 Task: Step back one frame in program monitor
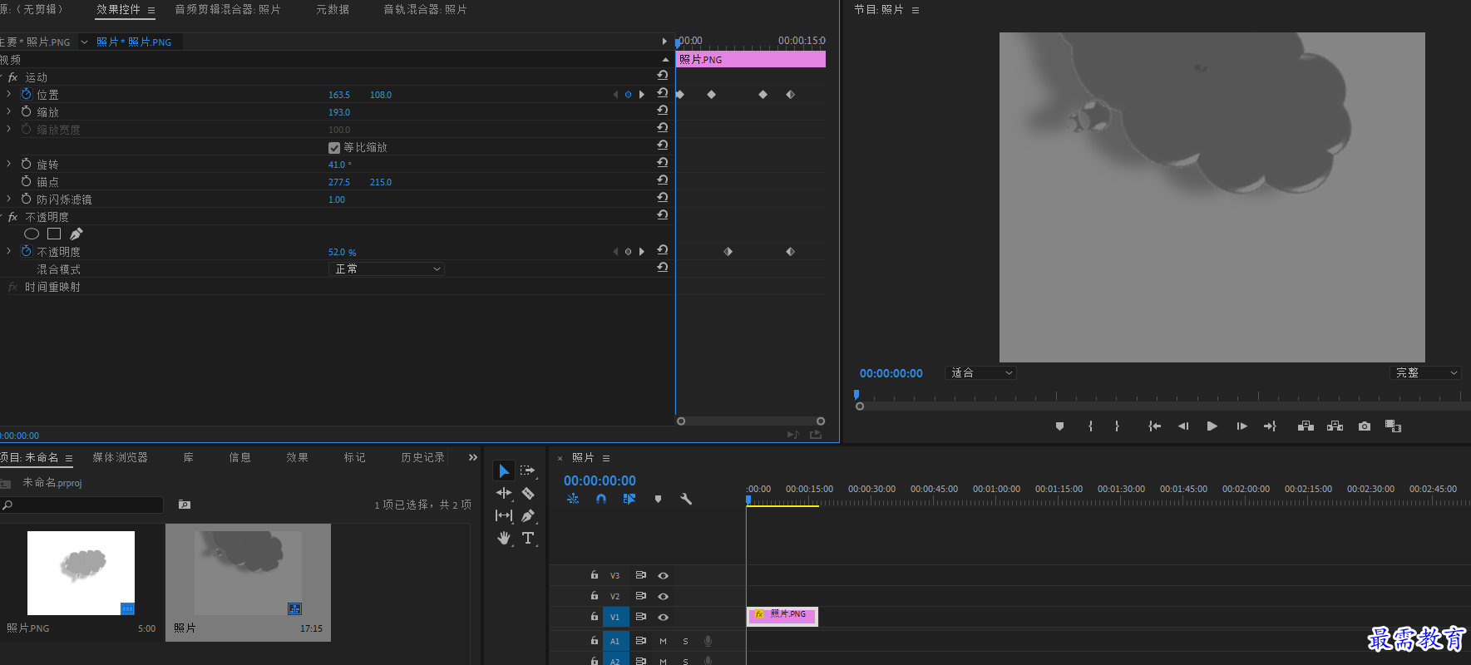pos(1183,426)
